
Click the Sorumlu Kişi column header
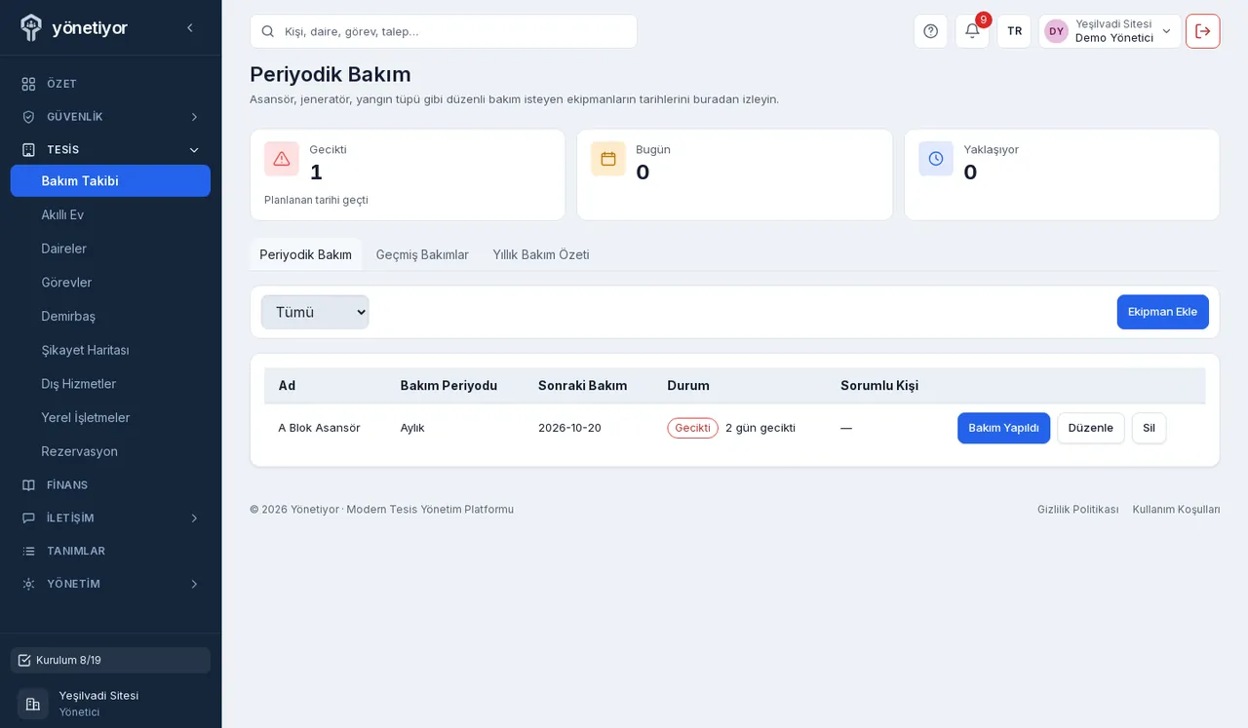coord(879,386)
